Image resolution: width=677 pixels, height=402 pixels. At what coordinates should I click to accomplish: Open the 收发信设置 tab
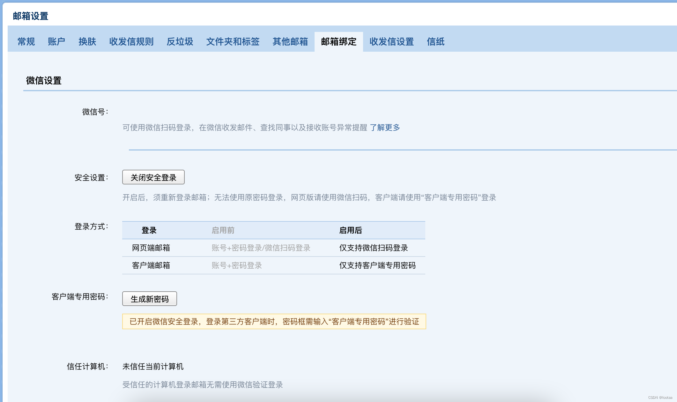392,41
